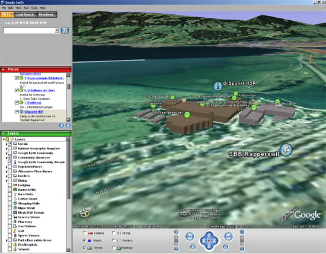Expand the Parks/Recreation Areas tree node
The image size is (326, 254).
click(x=7, y=240)
